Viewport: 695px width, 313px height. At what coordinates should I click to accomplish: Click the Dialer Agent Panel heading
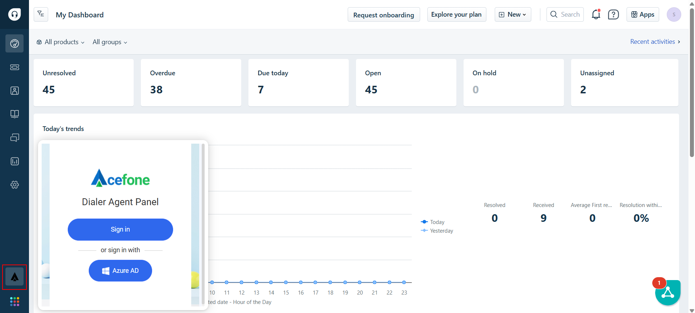120,202
